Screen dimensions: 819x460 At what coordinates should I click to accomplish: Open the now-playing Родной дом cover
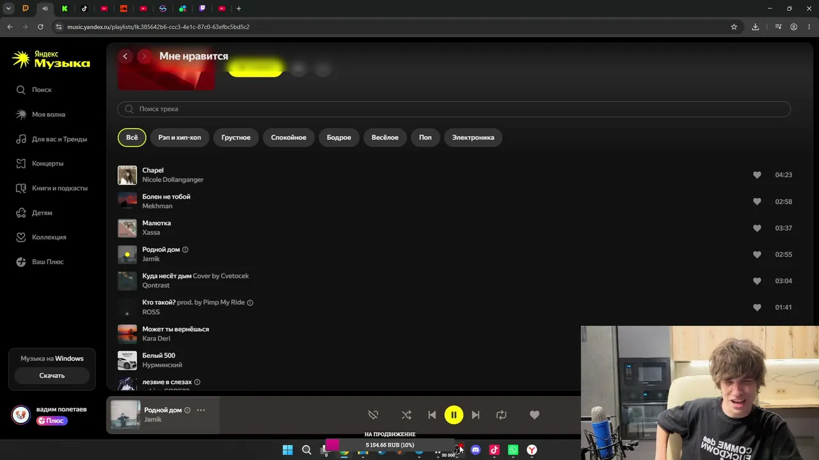[x=125, y=415]
